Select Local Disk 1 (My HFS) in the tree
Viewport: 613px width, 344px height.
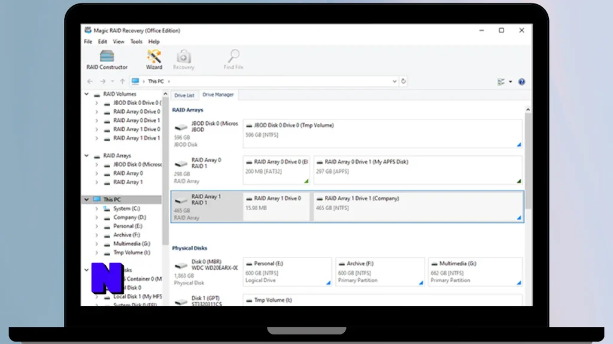137,296
